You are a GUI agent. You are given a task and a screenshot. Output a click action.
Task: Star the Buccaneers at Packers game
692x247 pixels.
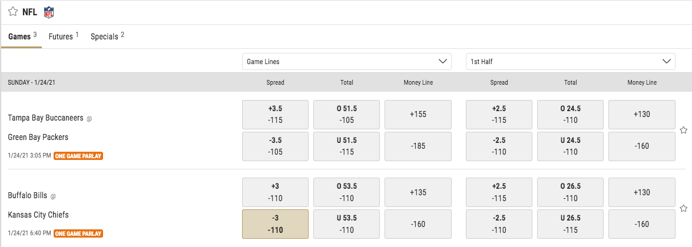[684, 130]
